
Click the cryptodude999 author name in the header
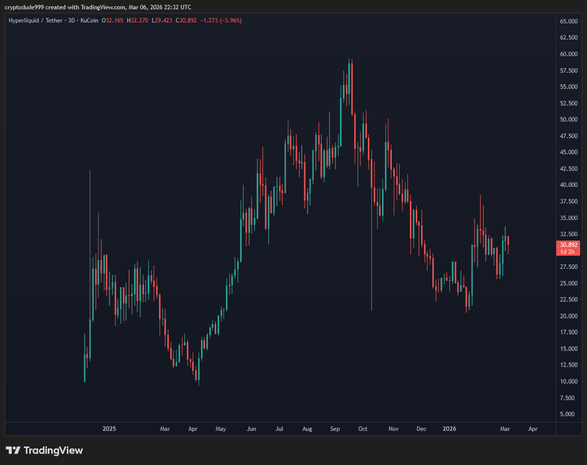click(x=23, y=7)
